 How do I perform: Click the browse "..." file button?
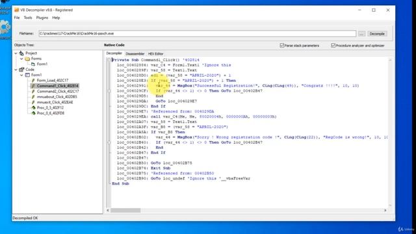[361, 34]
